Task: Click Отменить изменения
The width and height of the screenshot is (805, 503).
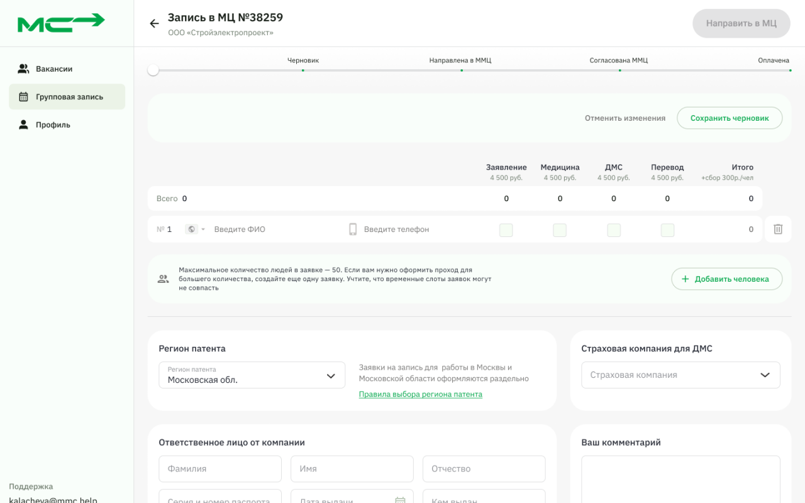Action: pyautogui.click(x=625, y=118)
